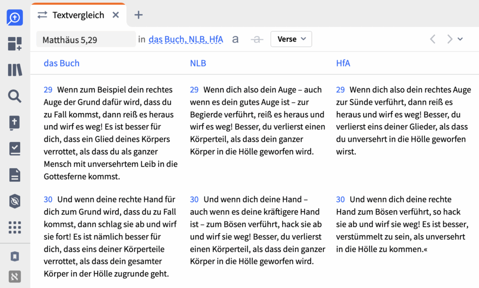Screen dimensions: 479x288
Task: Open the NLB column header
Action: (x=198, y=63)
